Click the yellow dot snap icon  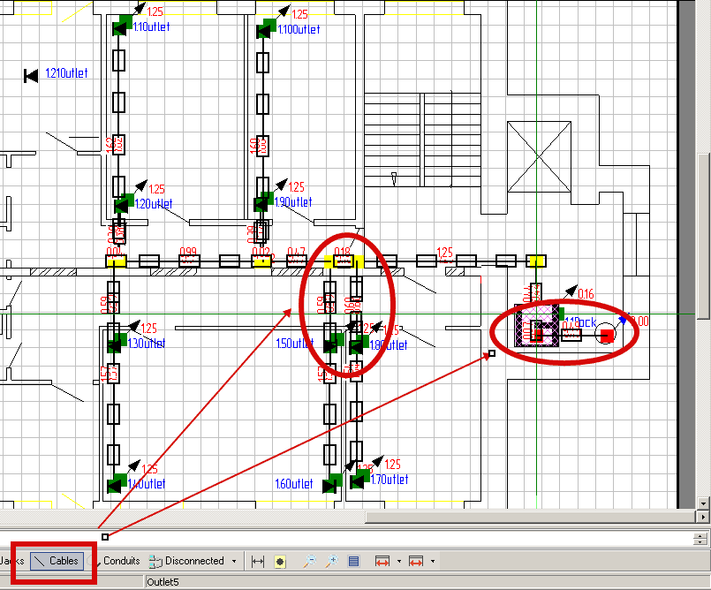pyautogui.click(x=279, y=561)
